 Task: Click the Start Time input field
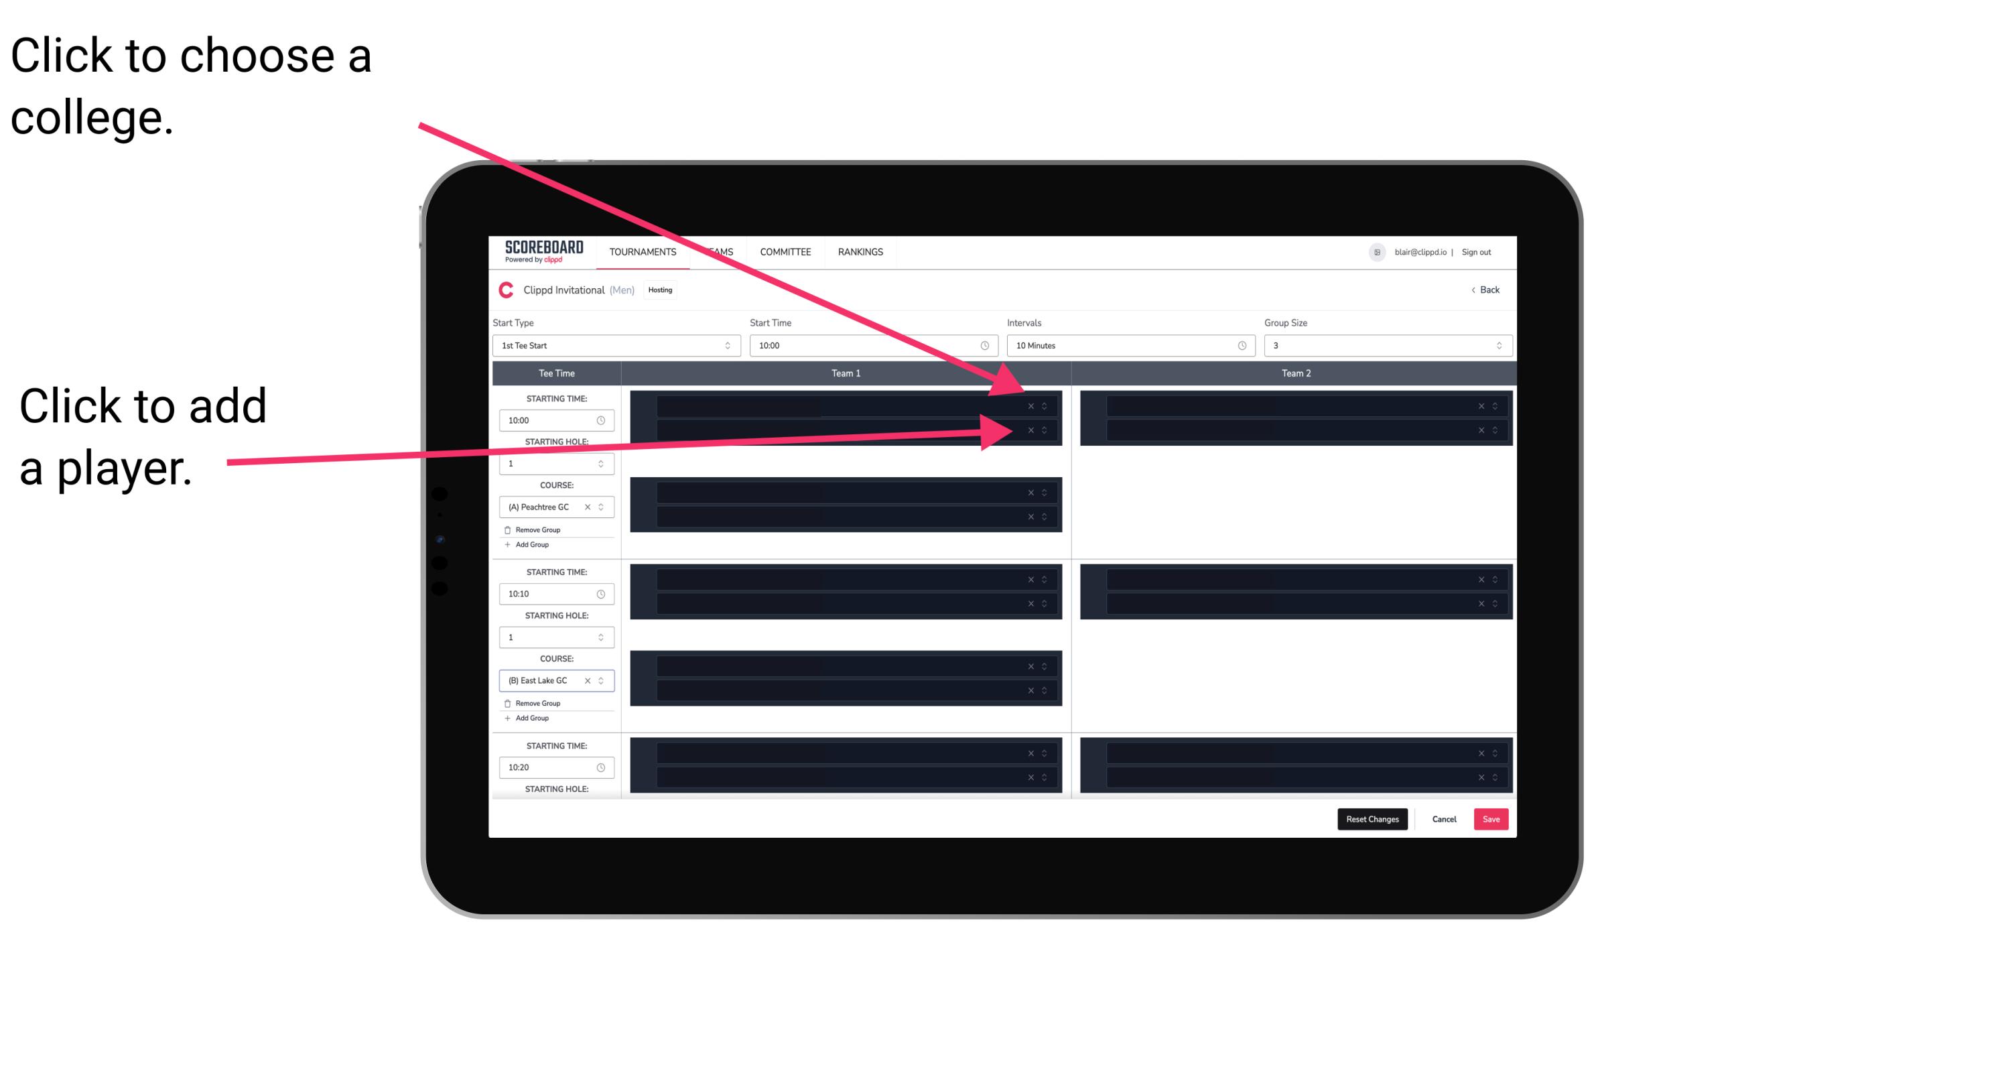tap(873, 344)
